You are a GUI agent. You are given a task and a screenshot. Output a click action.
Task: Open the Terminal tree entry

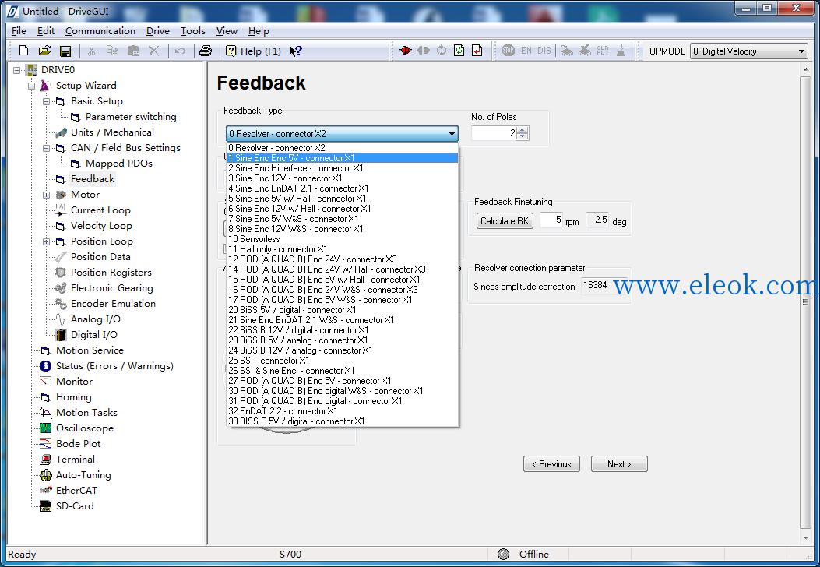76,460
